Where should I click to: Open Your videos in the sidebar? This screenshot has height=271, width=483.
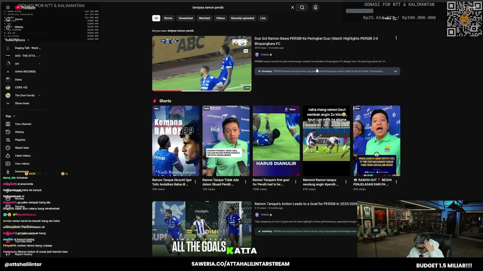tap(22, 163)
